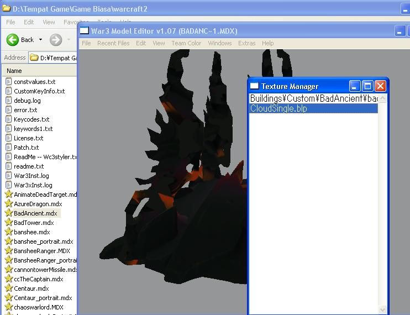
Task: Click document icon next to debug.log
Action: point(9,101)
